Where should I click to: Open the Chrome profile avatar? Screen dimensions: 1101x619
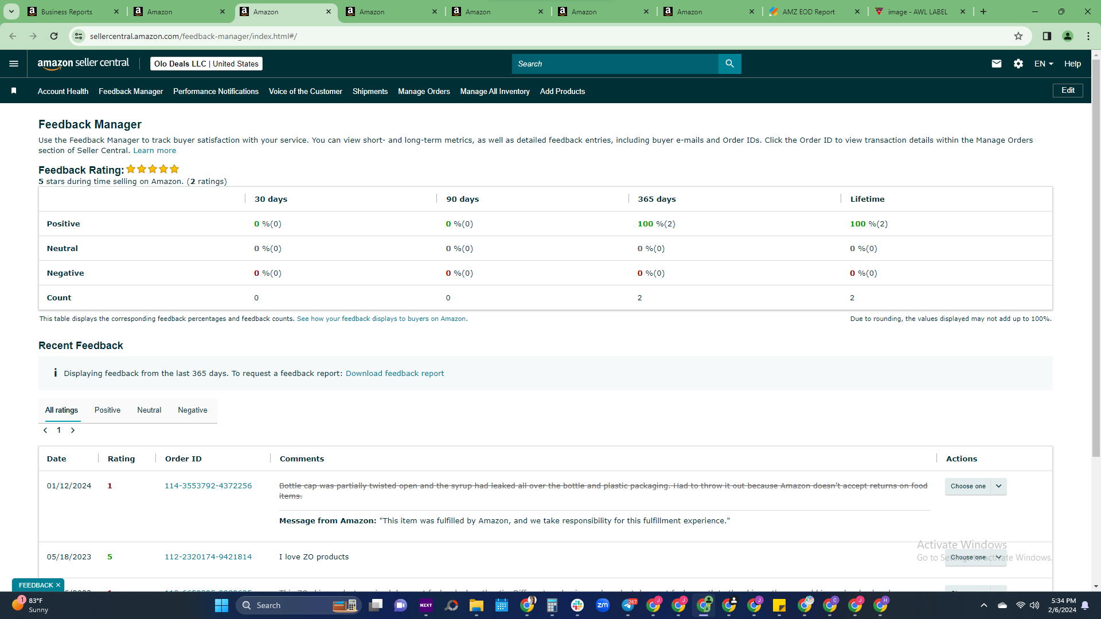1068,36
